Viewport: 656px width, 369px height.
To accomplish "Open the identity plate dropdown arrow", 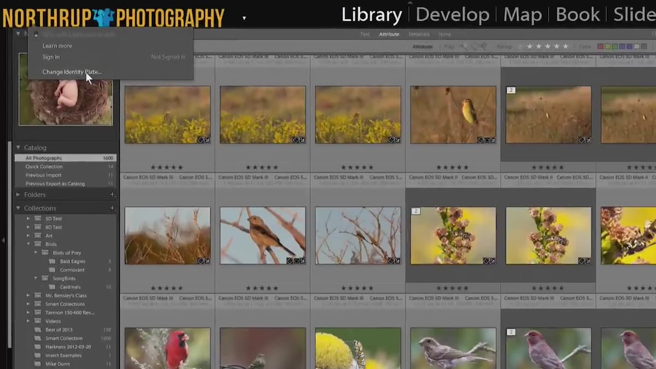I will (x=244, y=18).
